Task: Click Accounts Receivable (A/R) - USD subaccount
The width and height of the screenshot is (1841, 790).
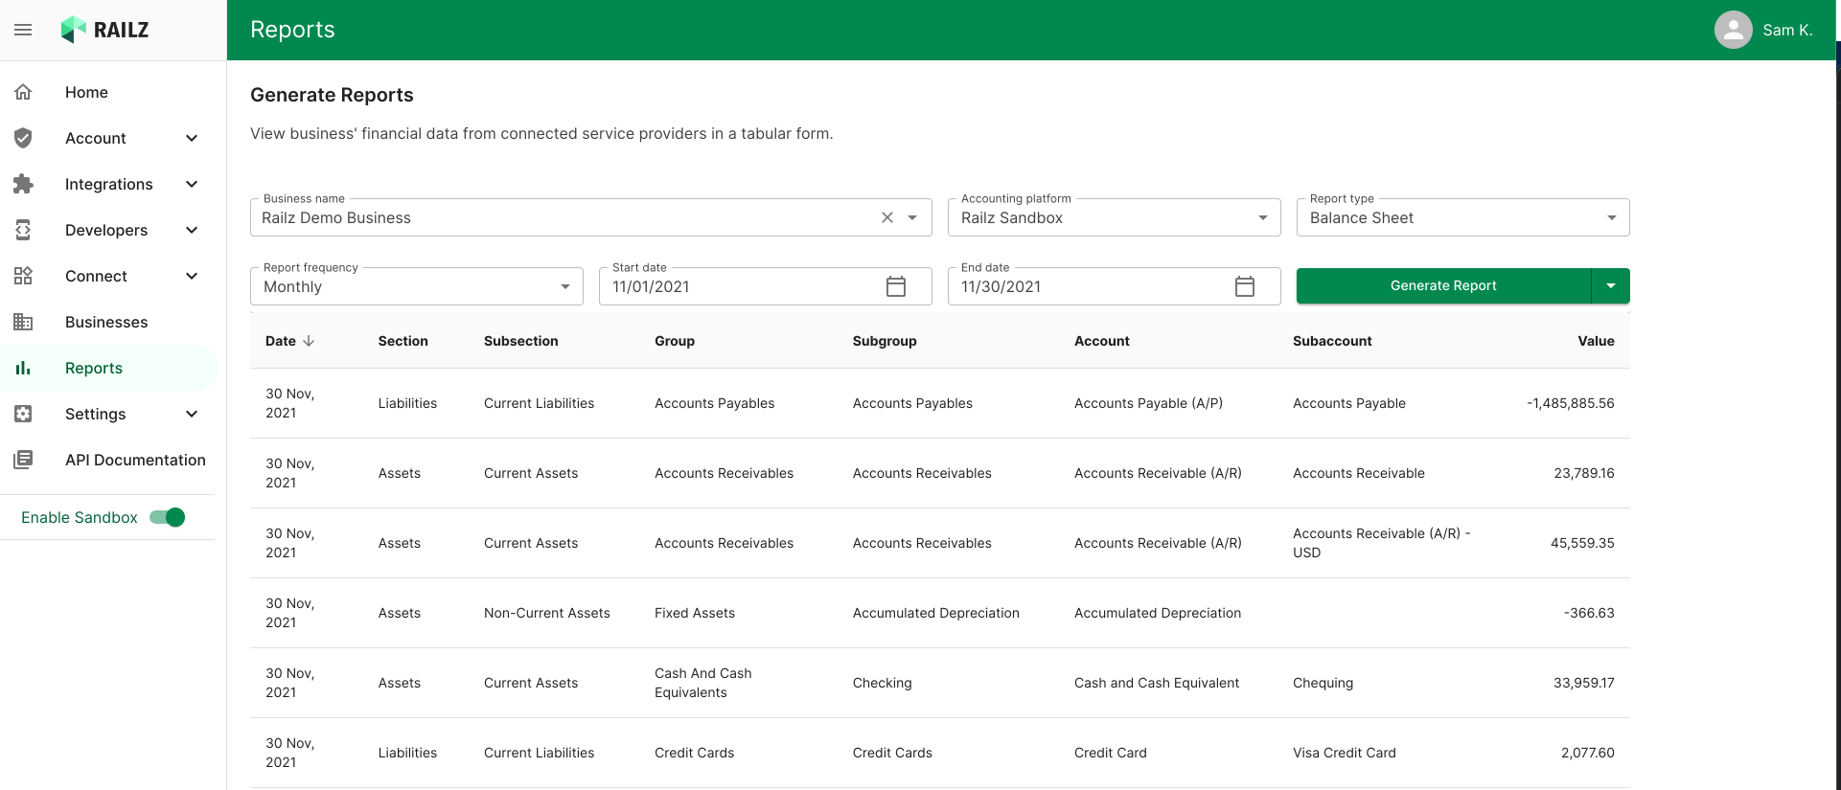Action: 1381,543
